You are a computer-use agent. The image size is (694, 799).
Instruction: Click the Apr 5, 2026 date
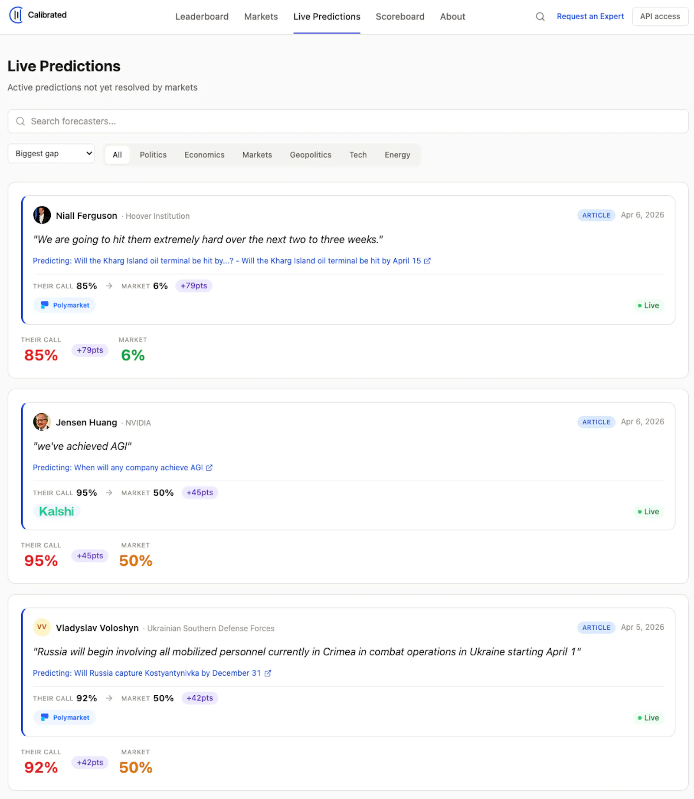point(642,627)
